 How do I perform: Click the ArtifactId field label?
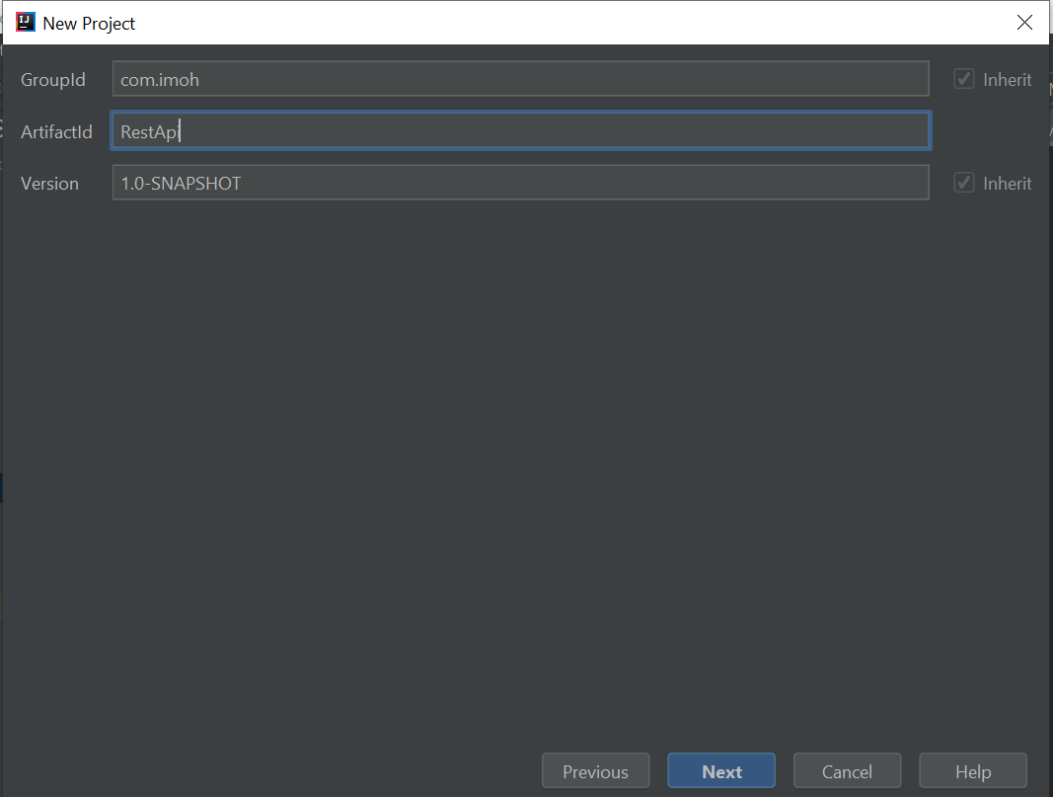click(x=56, y=130)
